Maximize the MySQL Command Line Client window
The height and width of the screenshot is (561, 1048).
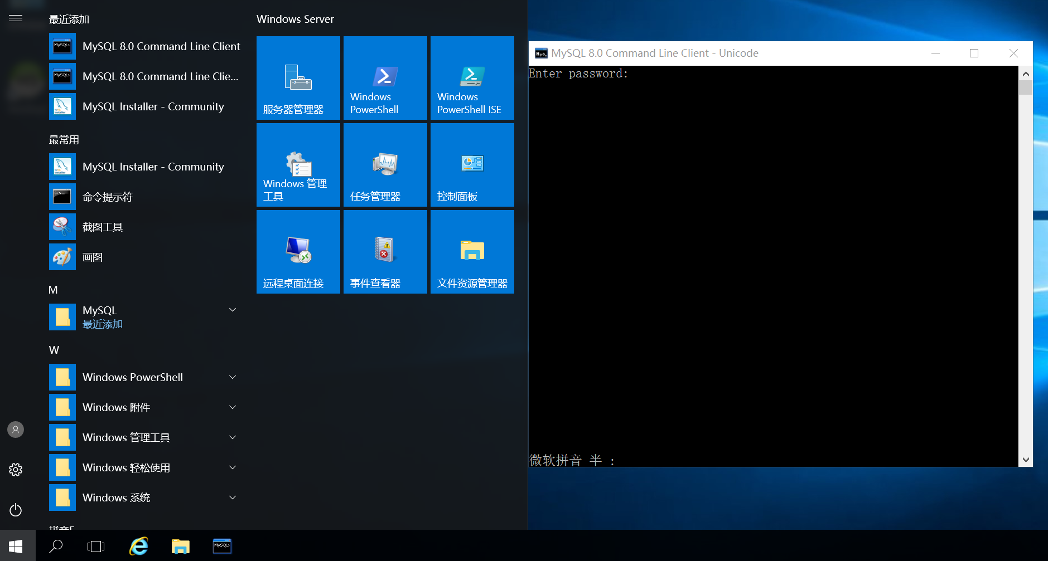pyautogui.click(x=974, y=53)
